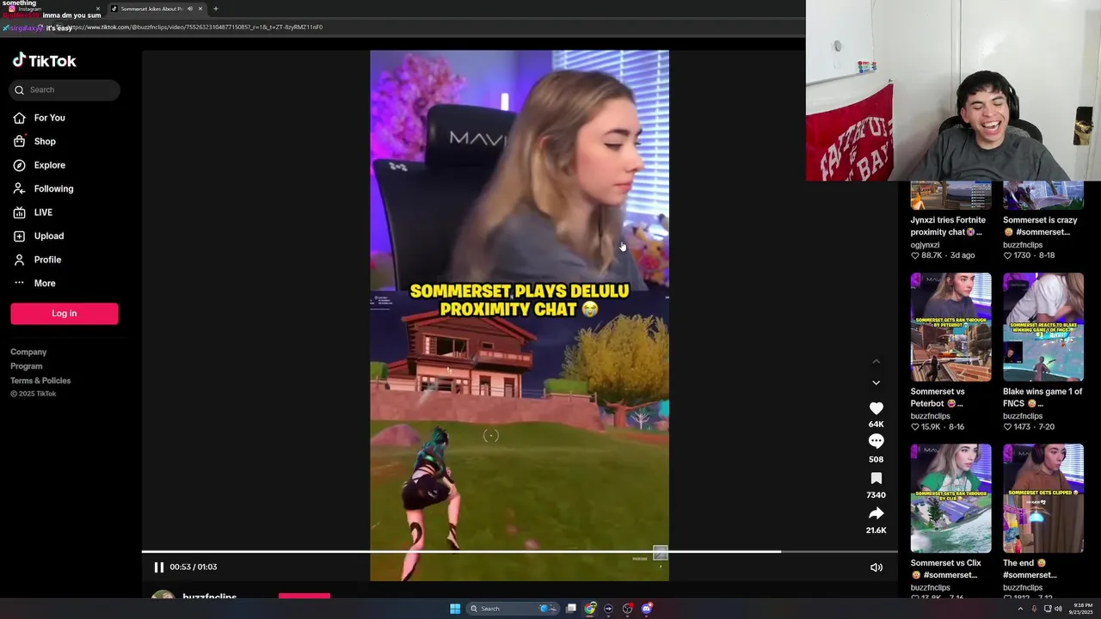This screenshot has height=619, width=1101.
Task: Go to next video with down chevron
Action: click(x=876, y=383)
